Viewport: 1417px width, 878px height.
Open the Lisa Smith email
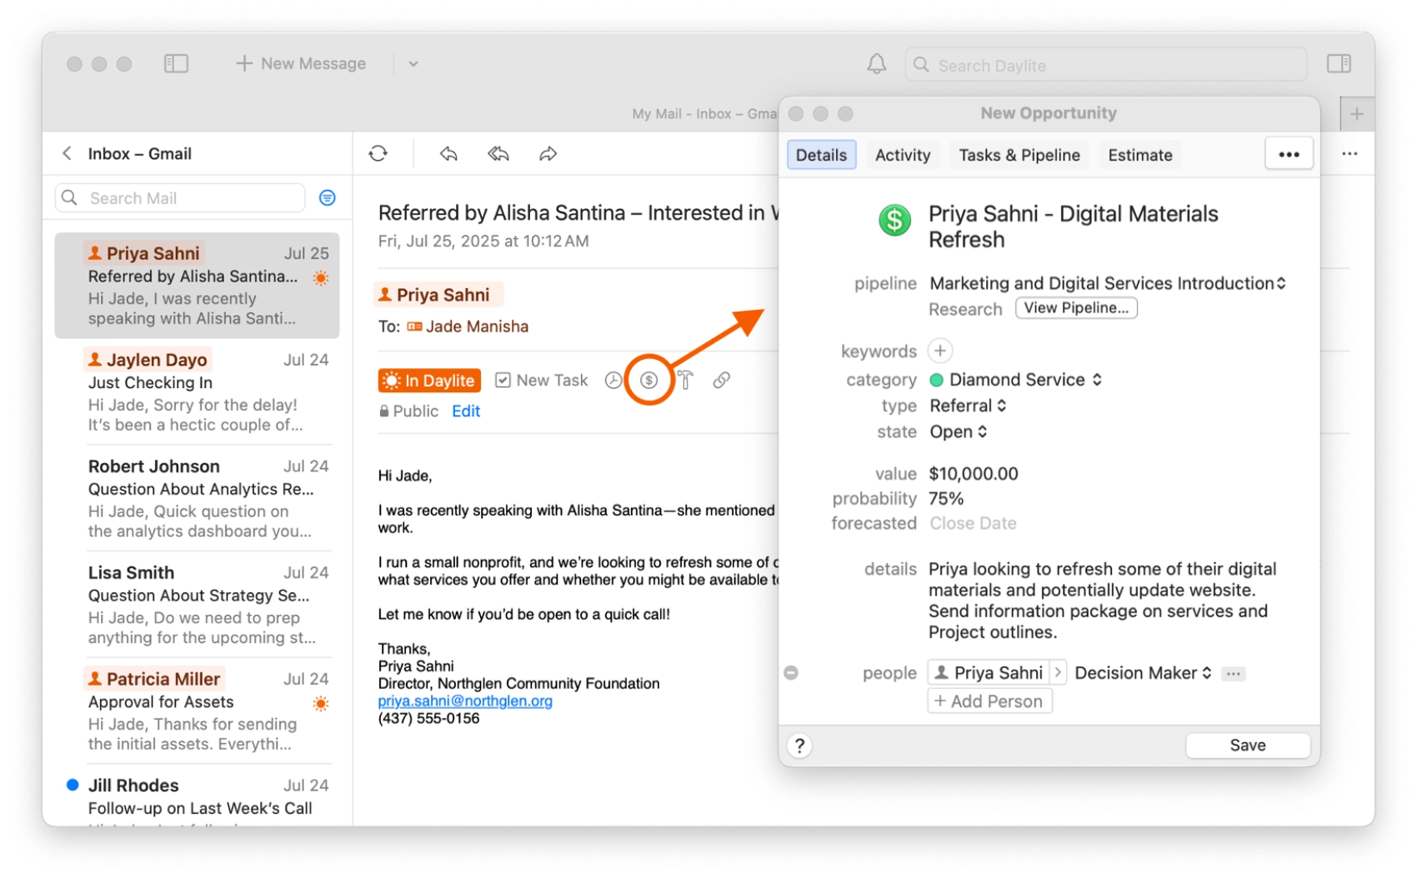click(x=198, y=605)
